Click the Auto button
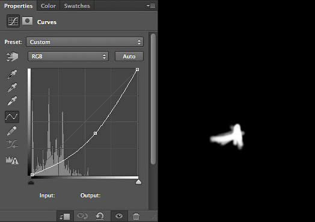 pos(129,57)
